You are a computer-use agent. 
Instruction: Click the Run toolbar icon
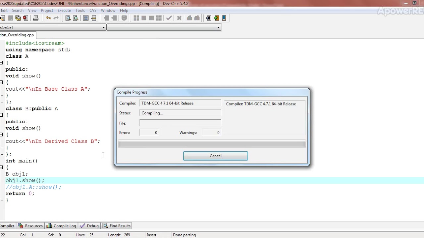144,18
